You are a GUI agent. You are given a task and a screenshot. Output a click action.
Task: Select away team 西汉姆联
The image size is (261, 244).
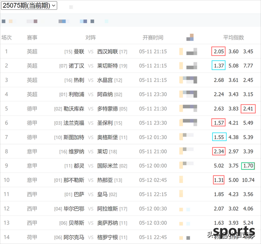click(x=108, y=51)
